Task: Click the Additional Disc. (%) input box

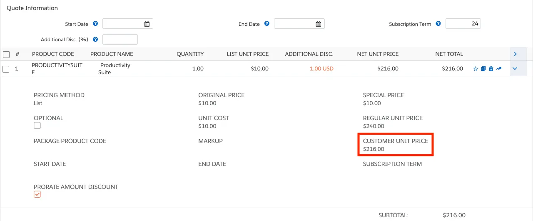Action: click(120, 39)
